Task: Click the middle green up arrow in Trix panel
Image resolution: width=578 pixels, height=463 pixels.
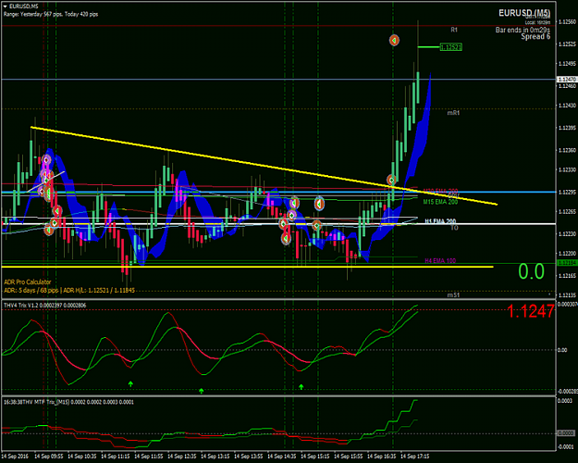Action: (202, 391)
